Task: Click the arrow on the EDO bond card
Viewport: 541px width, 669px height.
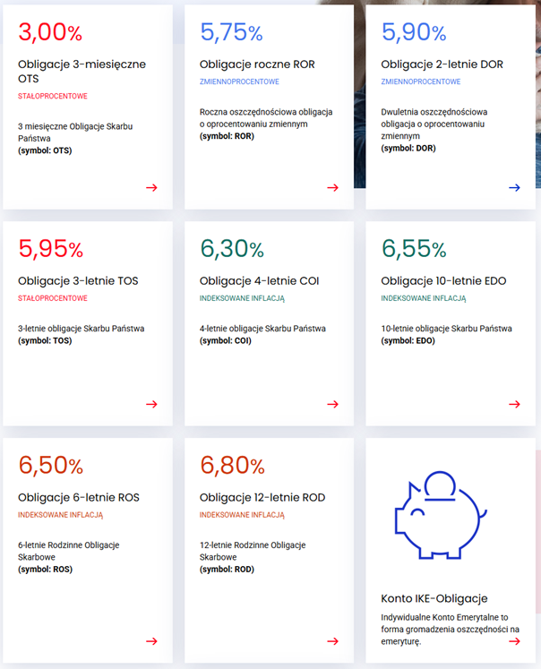Action: point(514,404)
